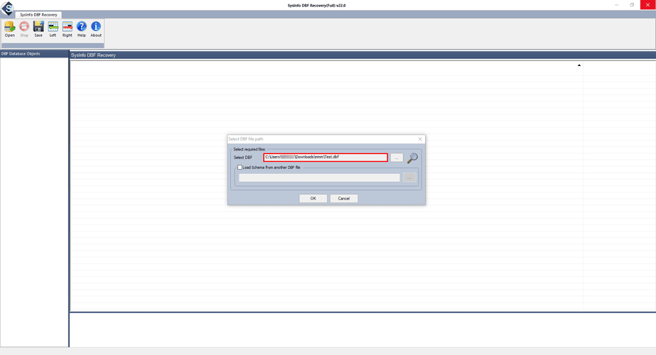Show the About information icon

click(x=96, y=29)
